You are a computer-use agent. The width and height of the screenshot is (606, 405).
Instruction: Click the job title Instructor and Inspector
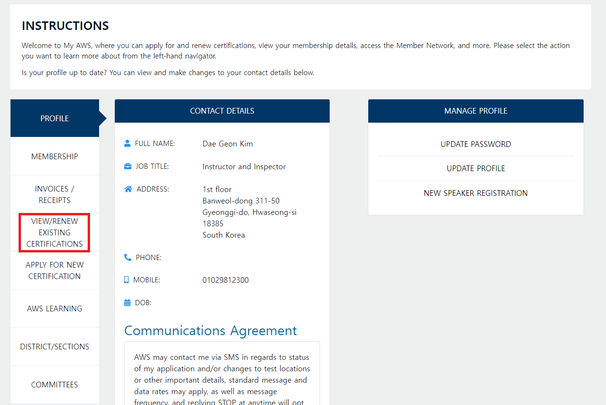point(244,166)
